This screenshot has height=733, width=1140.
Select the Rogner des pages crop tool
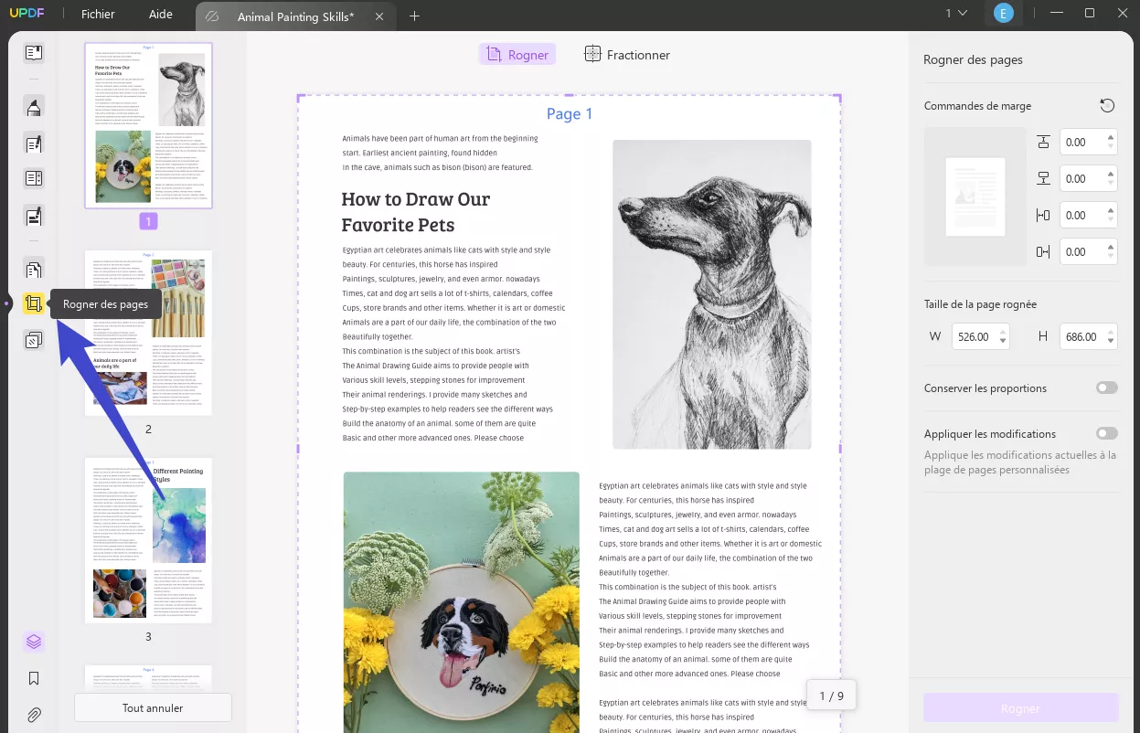click(34, 303)
